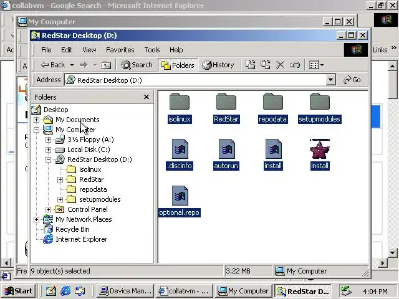
Task: Open the Views dropdown button
Action: click(316, 65)
